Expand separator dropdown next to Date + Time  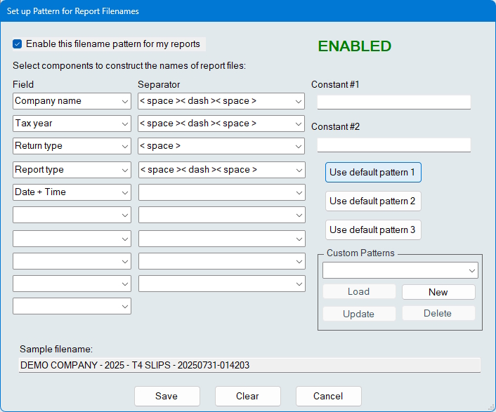[221, 192]
